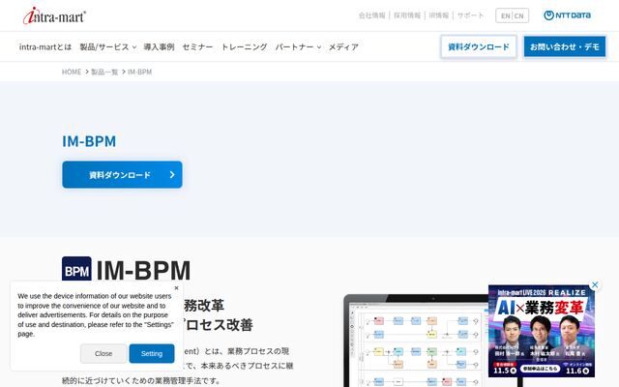The width and height of the screenshot is (619, 387).
Task: Expand the パートナー menu chevron
Action: tap(319, 47)
